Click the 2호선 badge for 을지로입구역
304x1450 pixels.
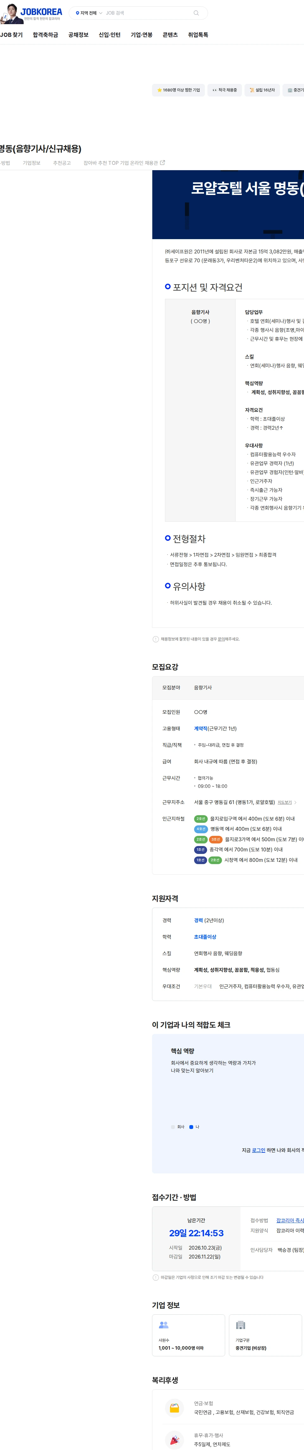201,819
